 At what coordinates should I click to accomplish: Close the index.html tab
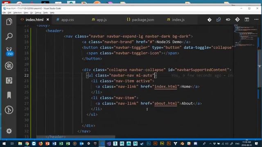pyautogui.click(x=48, y=20)
